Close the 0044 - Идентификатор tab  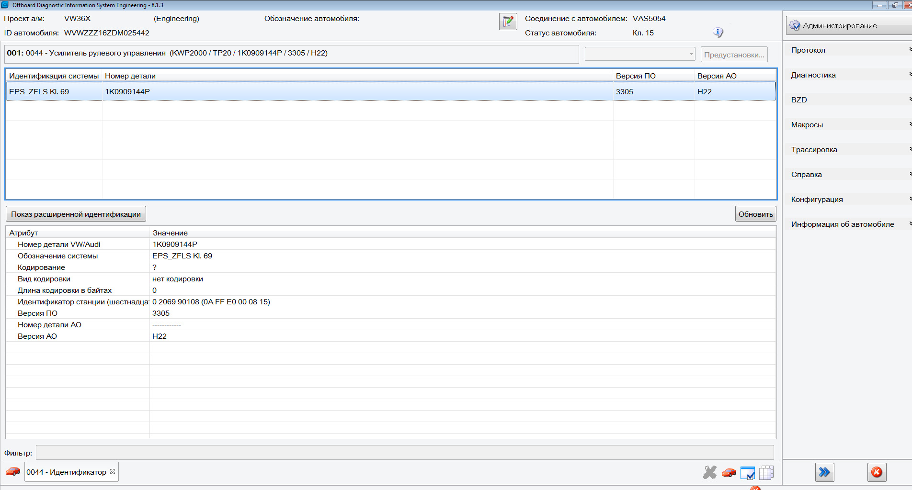pos(113,471)
